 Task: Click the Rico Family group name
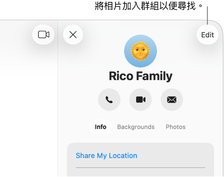(140, 76)
